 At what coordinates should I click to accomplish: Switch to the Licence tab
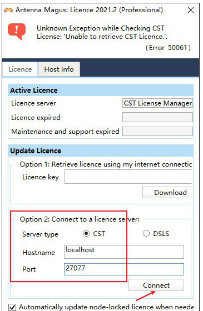tap(20, 69)
